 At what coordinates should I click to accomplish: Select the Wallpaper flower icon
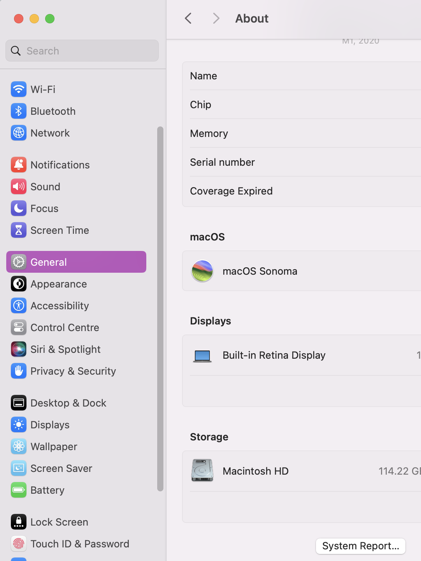(19, 447)
